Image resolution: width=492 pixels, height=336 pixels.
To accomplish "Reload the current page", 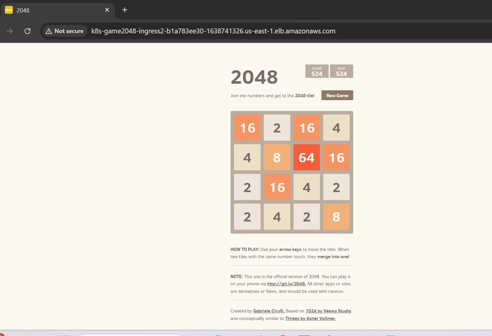I will click(28, 31).
